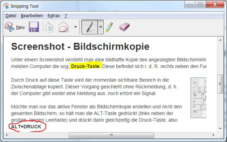Click the vertical scrollbar up arrow
This screenshot has width=227, height=142.
(x=220, y=39)
